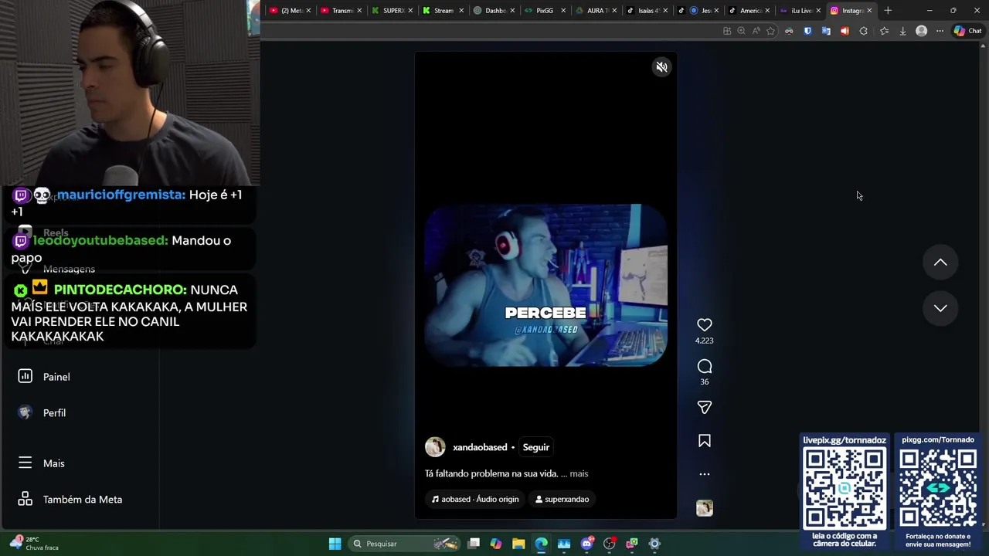
Task: Click the Painel chart icon
Action: 25,376
